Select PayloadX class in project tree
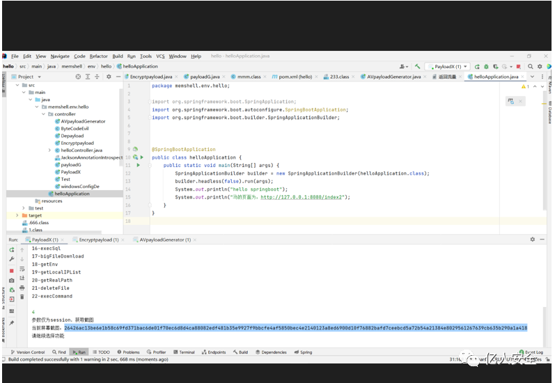Screen dimensions: 555x383 point(70,172)
